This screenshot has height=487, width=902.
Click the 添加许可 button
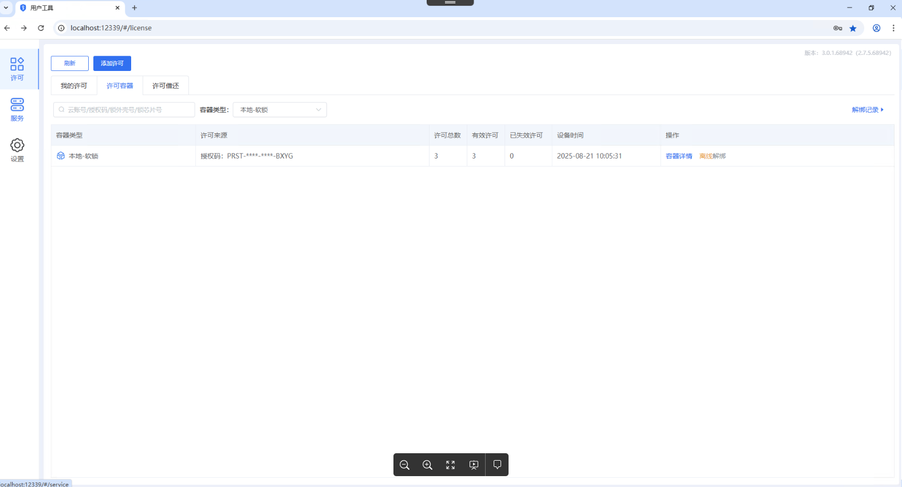click(112, 64)
